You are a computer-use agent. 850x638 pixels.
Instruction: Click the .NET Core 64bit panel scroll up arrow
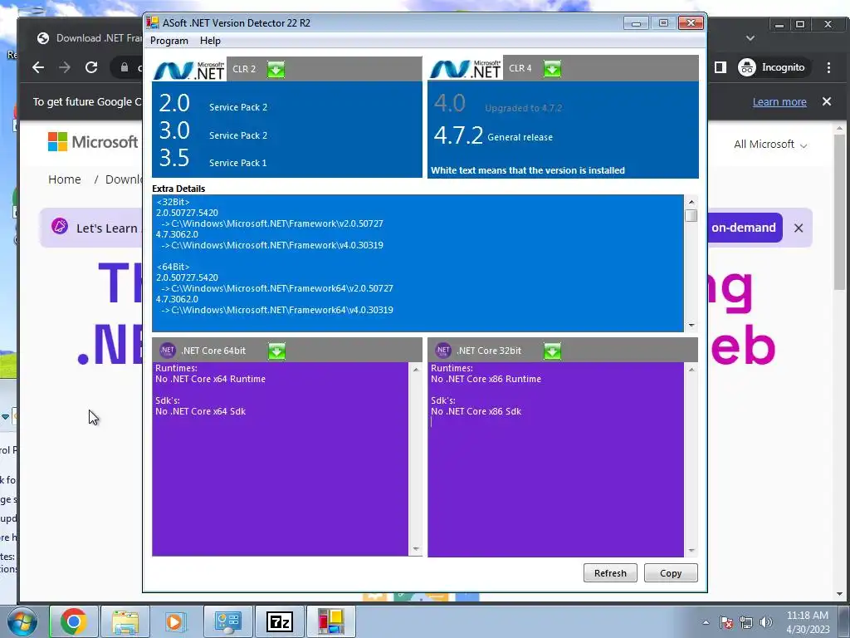pyautogui.click(x=416, y=370)
